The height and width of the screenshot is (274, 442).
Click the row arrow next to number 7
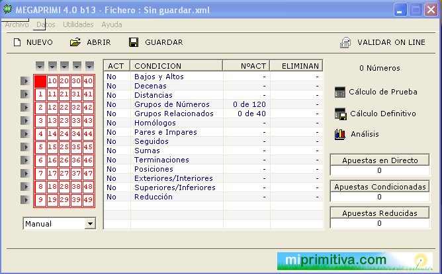pos(25,173)
